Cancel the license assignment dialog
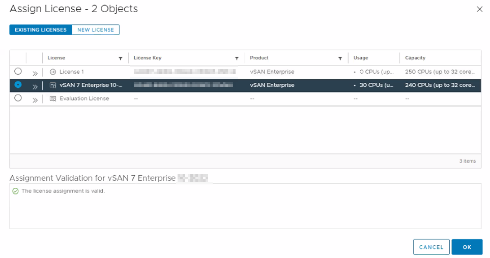Screen dimensions: 490x258 tap(431, 247)
